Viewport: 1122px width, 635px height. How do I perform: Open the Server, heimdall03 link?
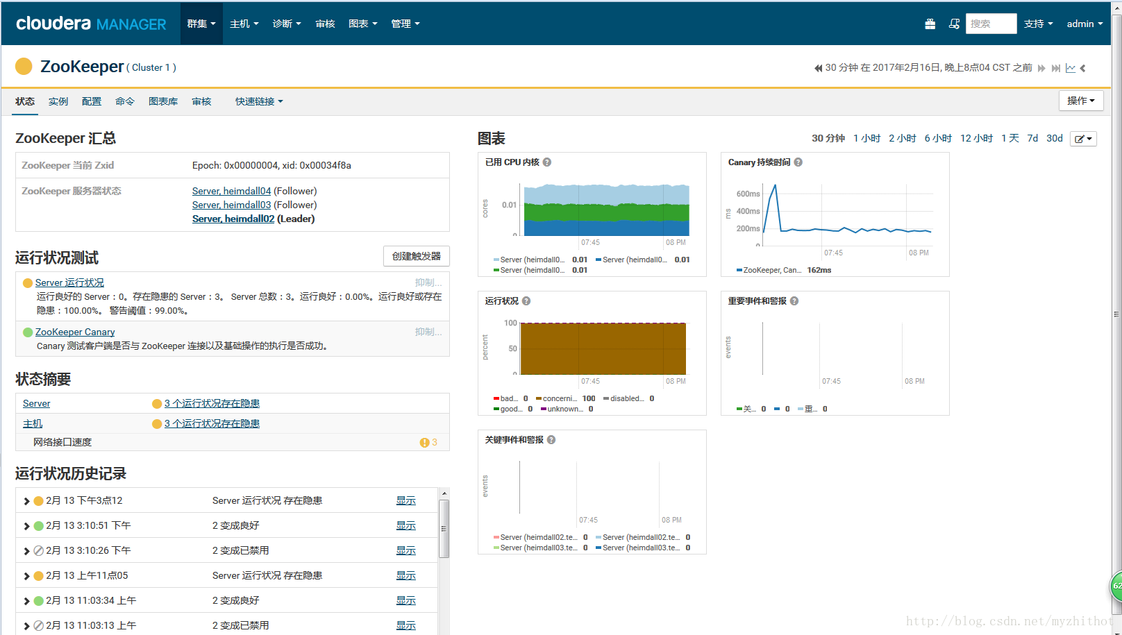(231, 205)
